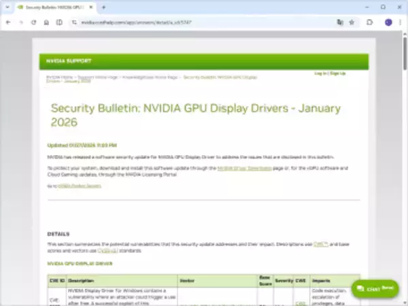Open the browser home page
The width and height of the screenshot is (408, 306).
[46, 22]
